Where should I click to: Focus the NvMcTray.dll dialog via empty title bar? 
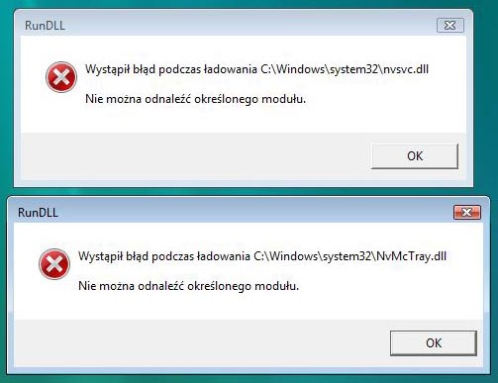click(x=254, y=212)
